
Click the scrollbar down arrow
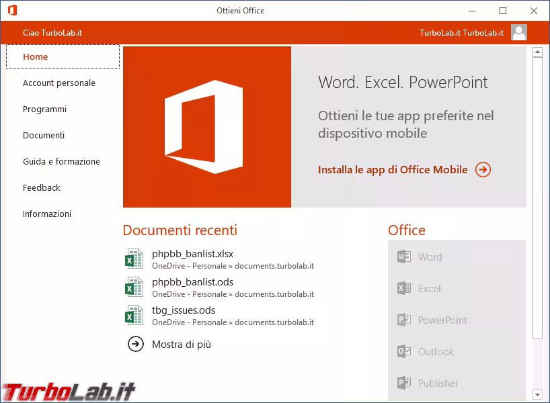click(537, 394)
